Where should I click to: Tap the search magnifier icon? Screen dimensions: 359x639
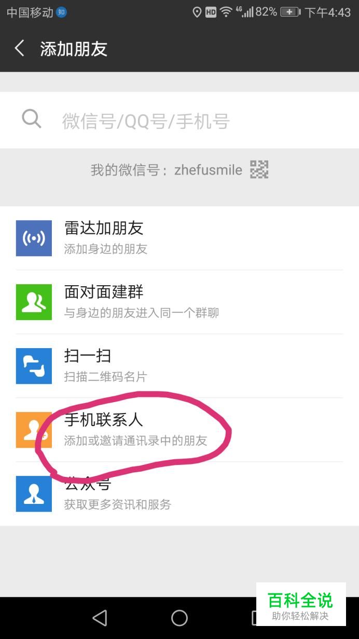coord(31,119)
